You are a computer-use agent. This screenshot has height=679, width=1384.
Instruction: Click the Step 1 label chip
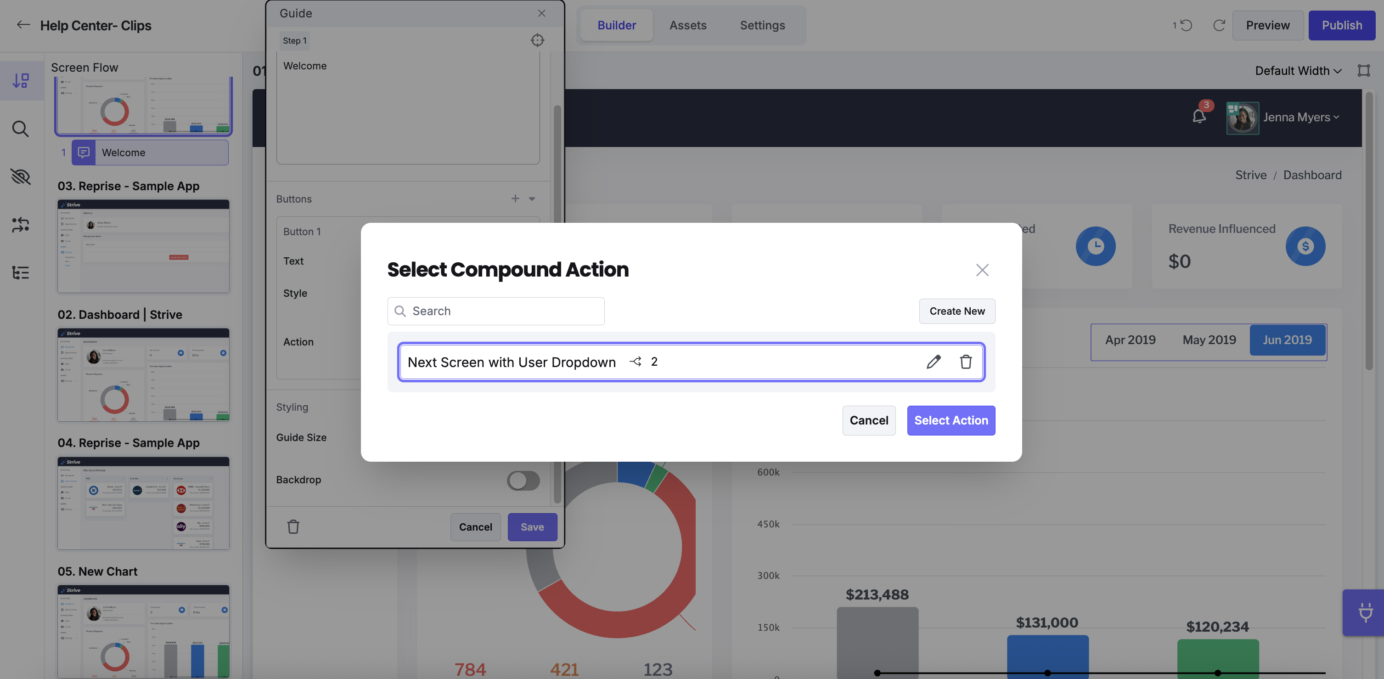coord(294,41)
